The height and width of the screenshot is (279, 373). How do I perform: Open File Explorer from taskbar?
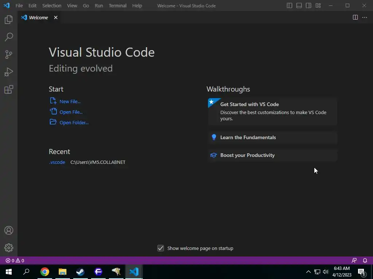click(x=63, y=272)
